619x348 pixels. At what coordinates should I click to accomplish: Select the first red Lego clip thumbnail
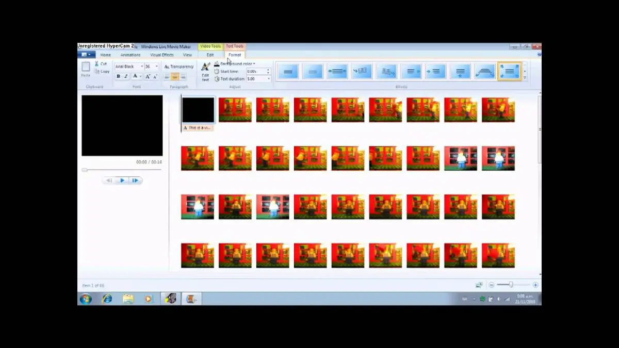pos(235,110)
